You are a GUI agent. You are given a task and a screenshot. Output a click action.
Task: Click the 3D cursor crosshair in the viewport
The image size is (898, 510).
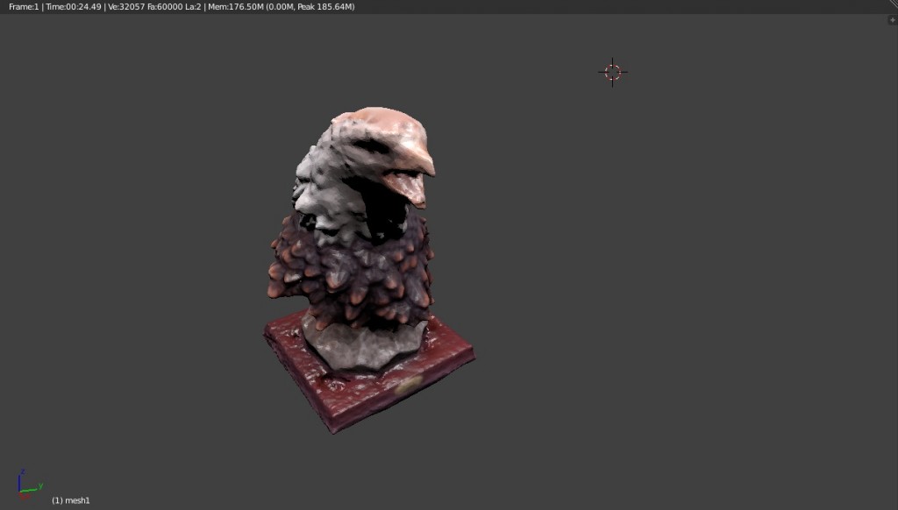coord(613,73)
